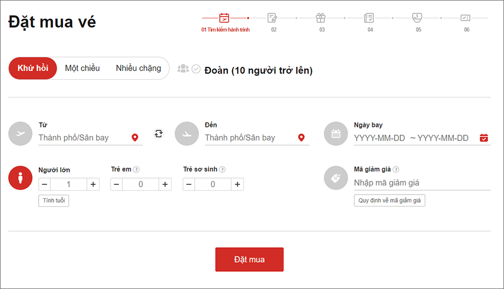
Task: Increase the Trẻ em count
Action: coord(165,184)
